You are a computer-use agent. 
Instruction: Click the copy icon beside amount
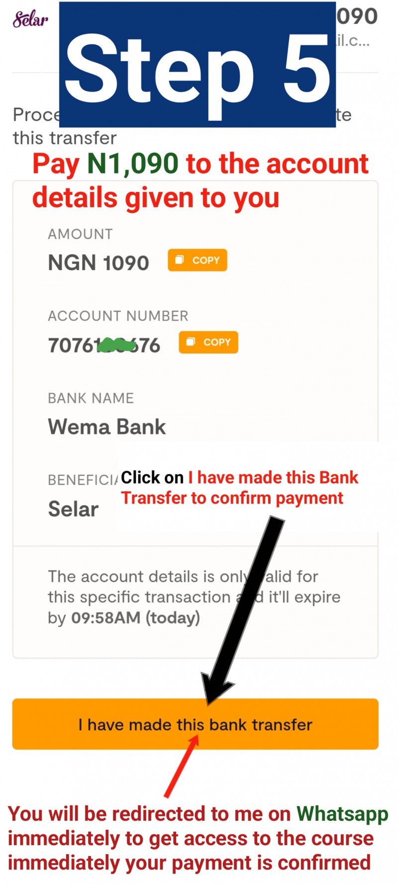tap(180, 260)
